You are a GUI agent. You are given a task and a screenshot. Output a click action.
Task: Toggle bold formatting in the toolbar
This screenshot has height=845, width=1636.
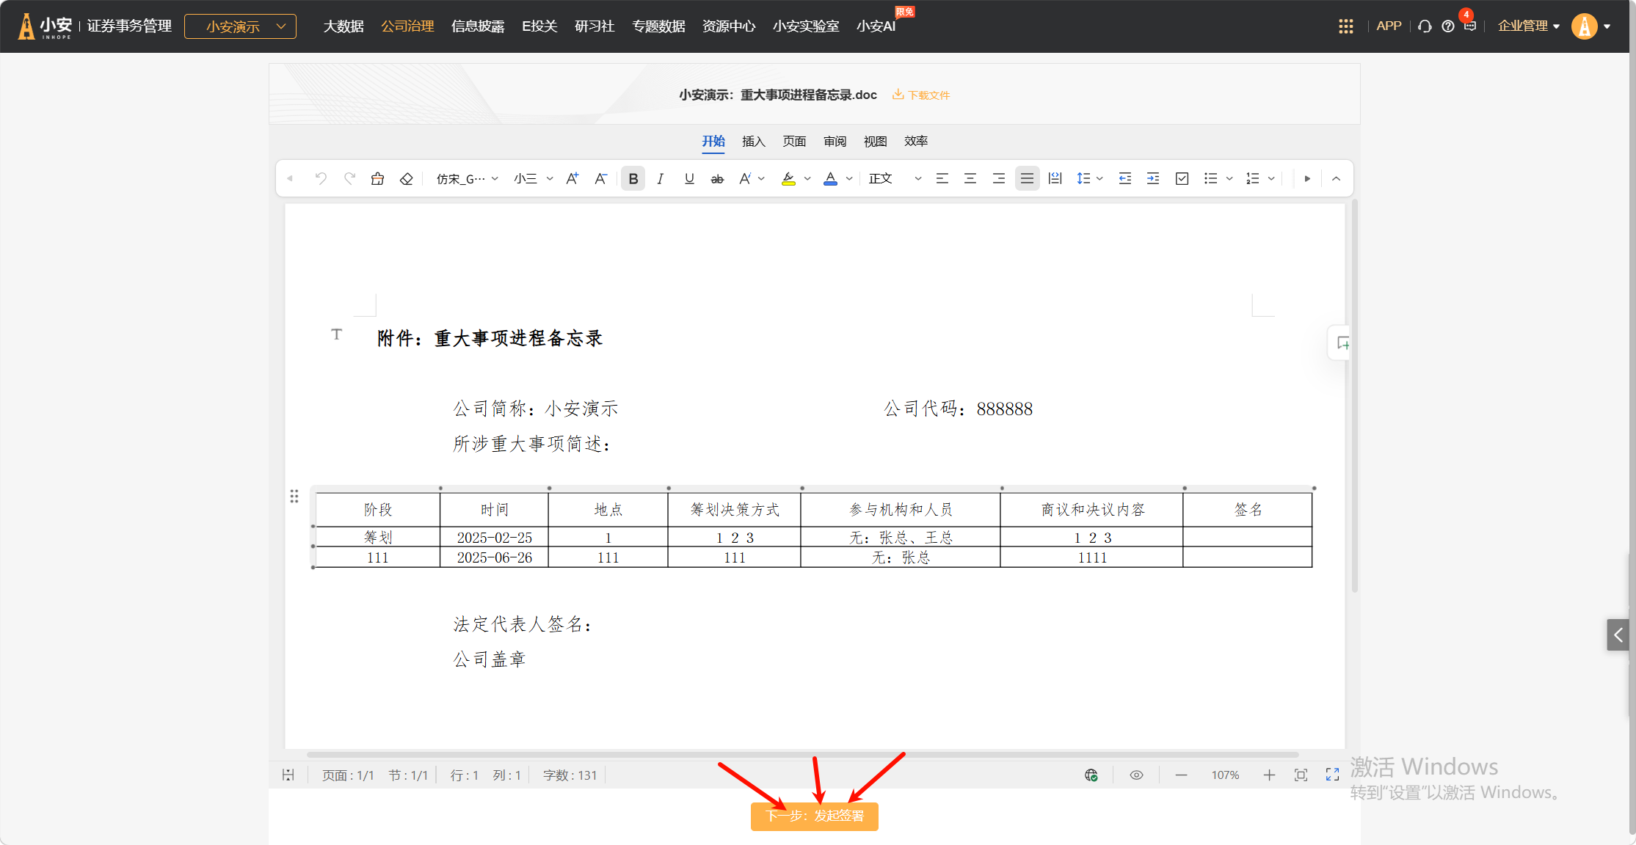(x=633, y=178)
